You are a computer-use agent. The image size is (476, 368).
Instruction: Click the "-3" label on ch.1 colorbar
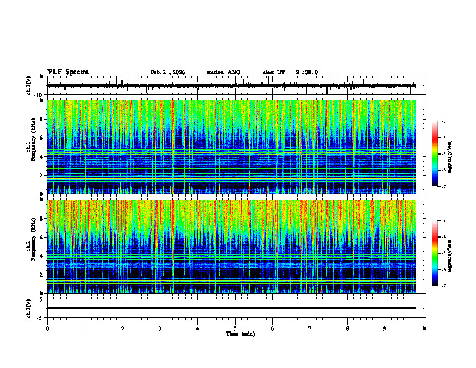point(443,121)
